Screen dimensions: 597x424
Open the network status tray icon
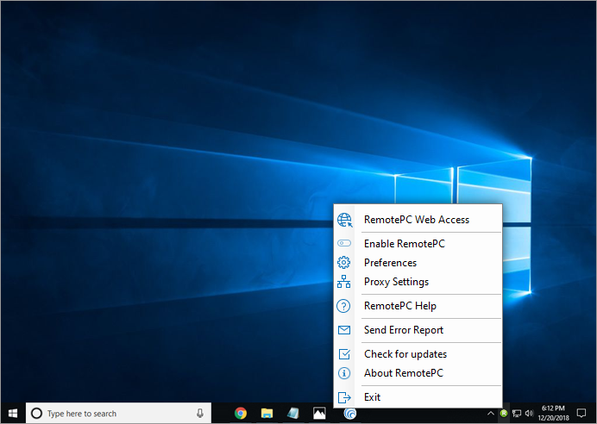[x=517, y=413]
